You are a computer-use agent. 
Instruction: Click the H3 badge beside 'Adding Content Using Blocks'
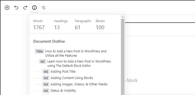(46, 78)
